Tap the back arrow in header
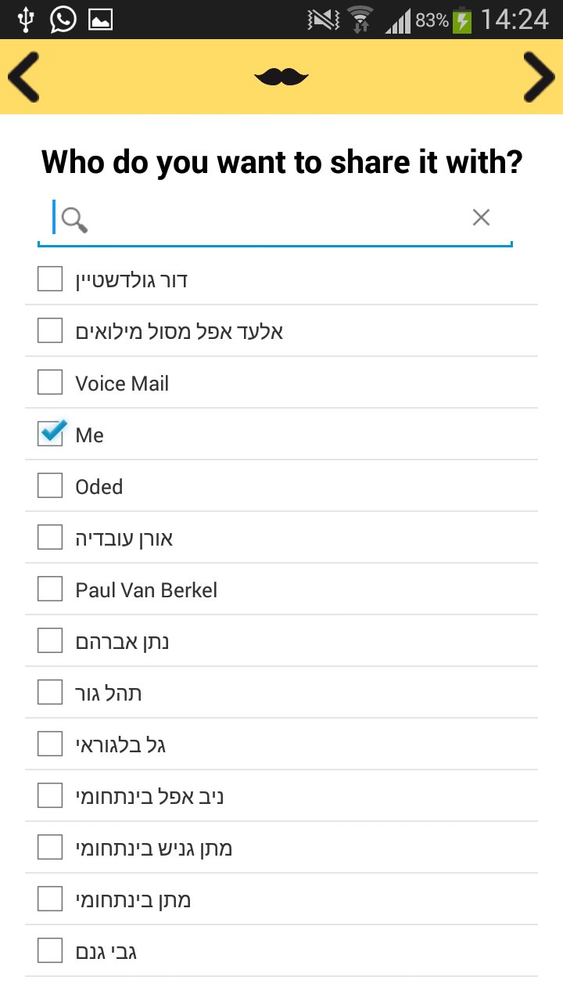 24,77
